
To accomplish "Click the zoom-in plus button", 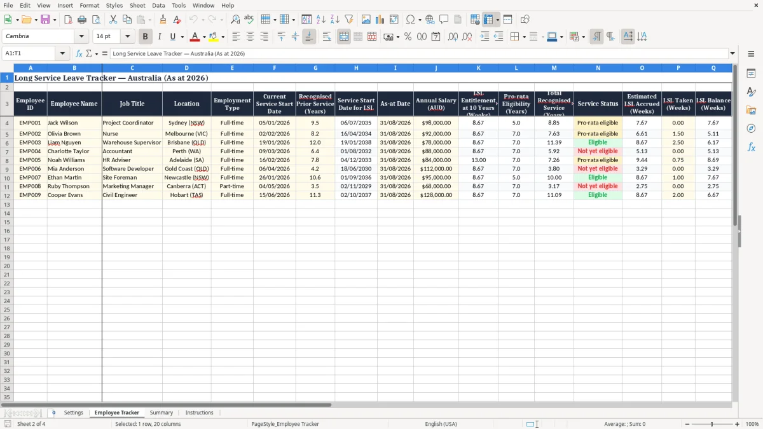I will coord(737,424).
